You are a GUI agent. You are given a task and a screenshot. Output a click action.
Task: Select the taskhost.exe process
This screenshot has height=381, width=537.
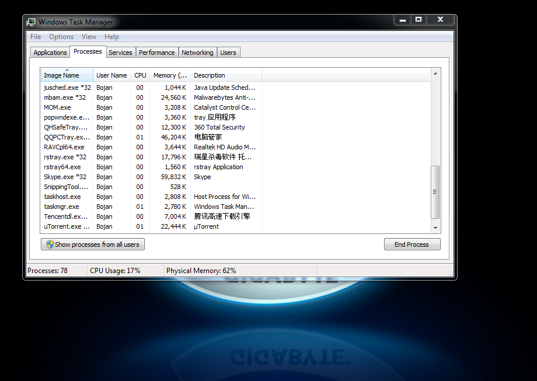coord(151,197)
